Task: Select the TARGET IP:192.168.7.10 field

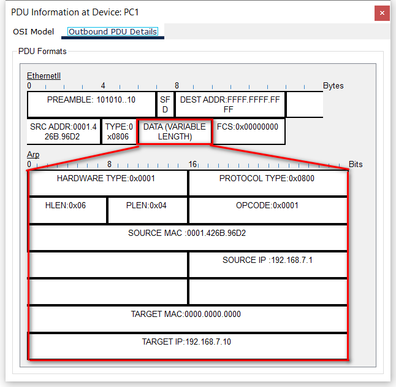Action: pyautogui.click(x=188, y=346)
